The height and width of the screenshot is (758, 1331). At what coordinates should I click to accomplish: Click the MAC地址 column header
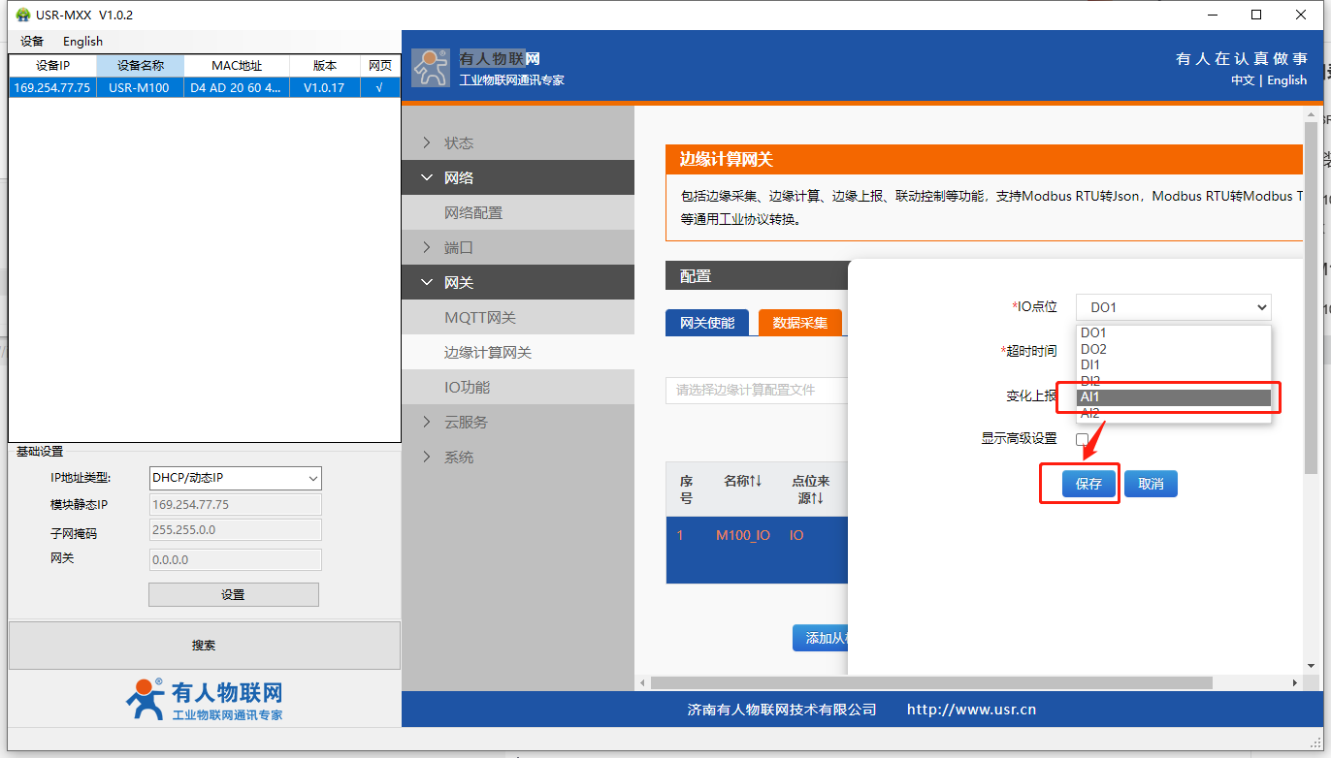click(x=237, y=66)
